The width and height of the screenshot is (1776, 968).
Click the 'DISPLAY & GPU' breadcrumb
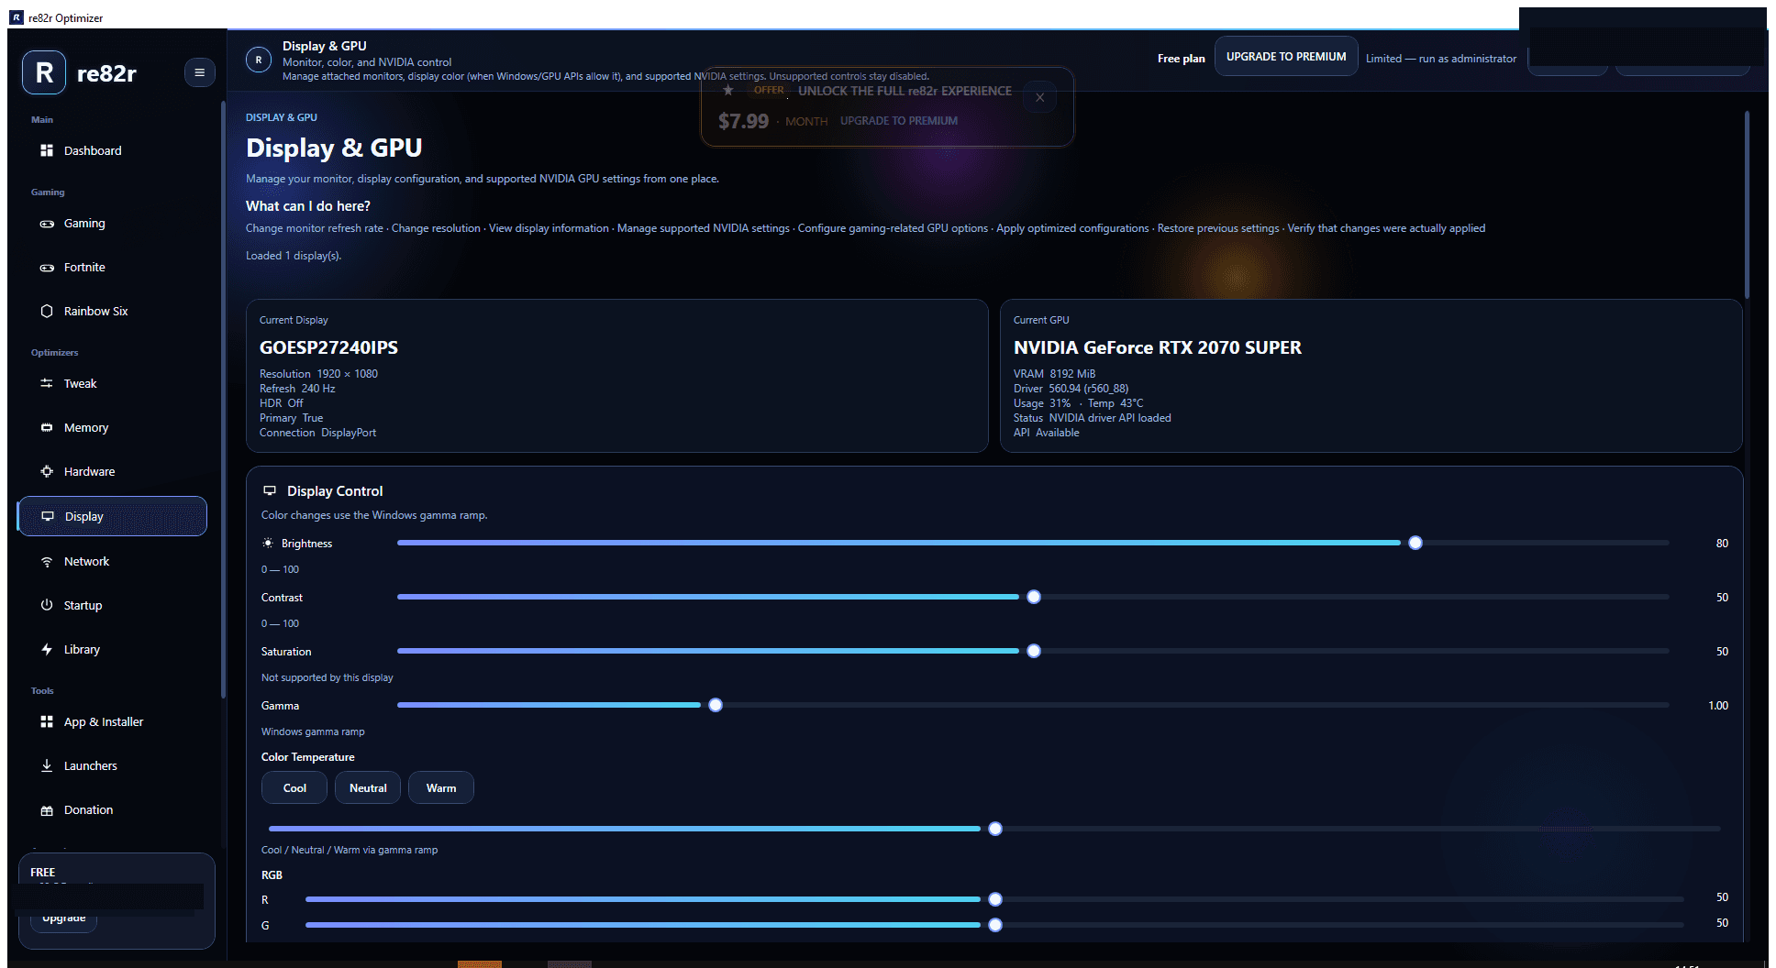(x=282, y=117)
